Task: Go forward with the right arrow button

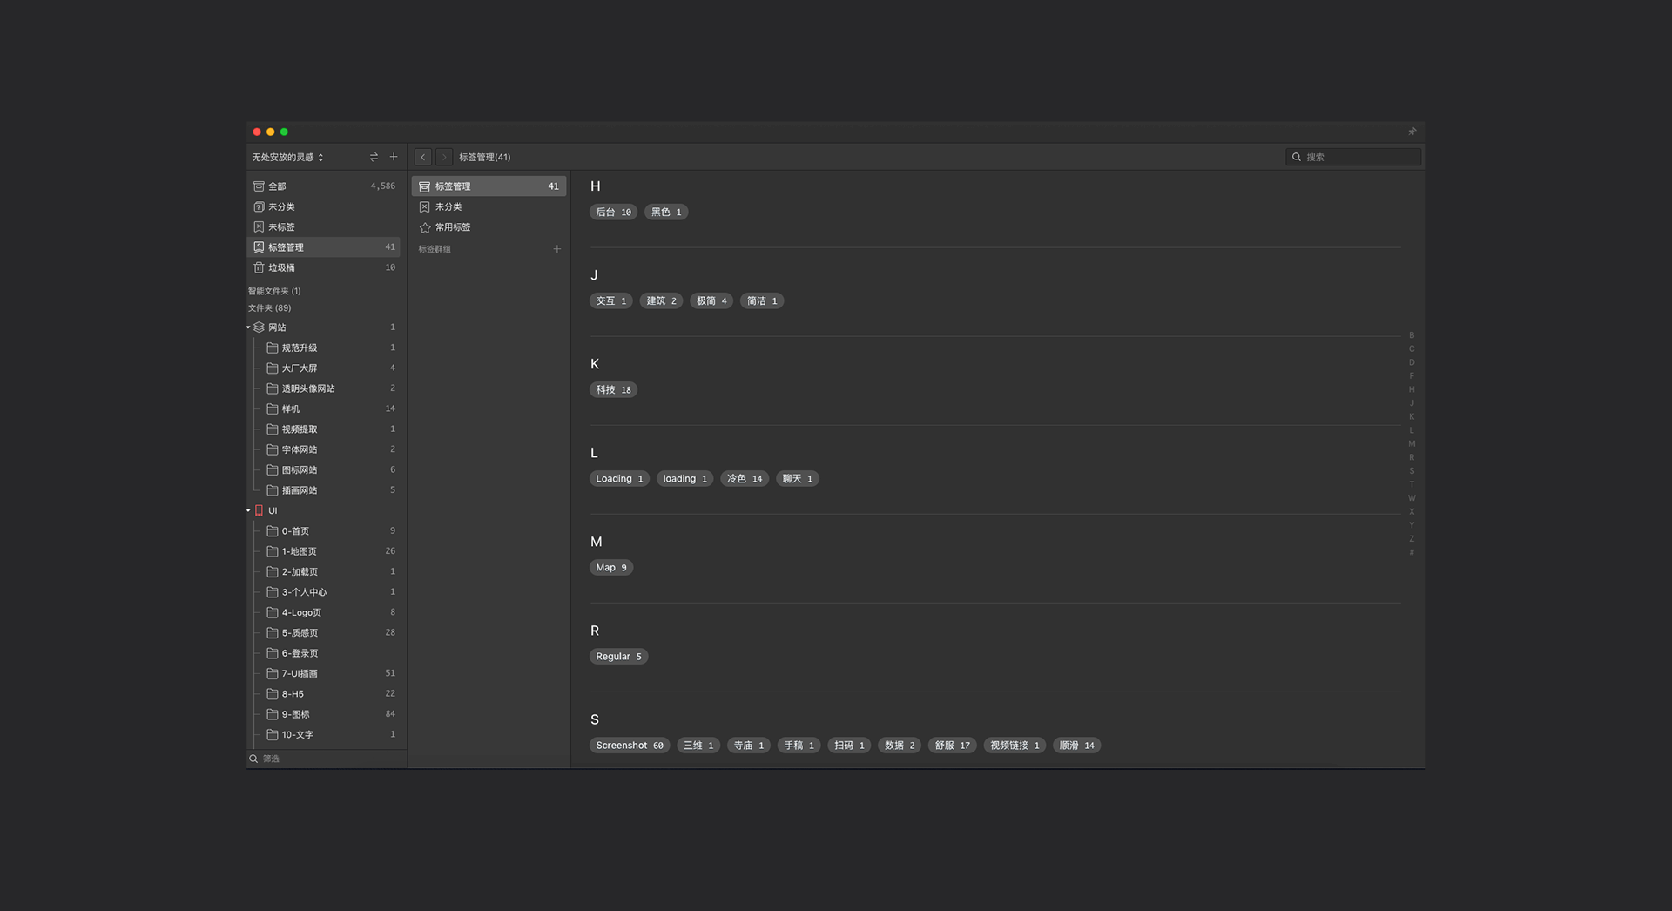Action: coord(444,157)
